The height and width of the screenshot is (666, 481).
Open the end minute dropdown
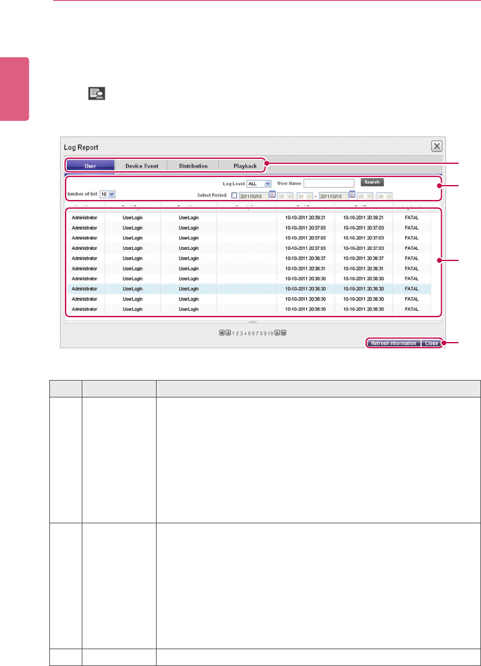coord(384,196)
